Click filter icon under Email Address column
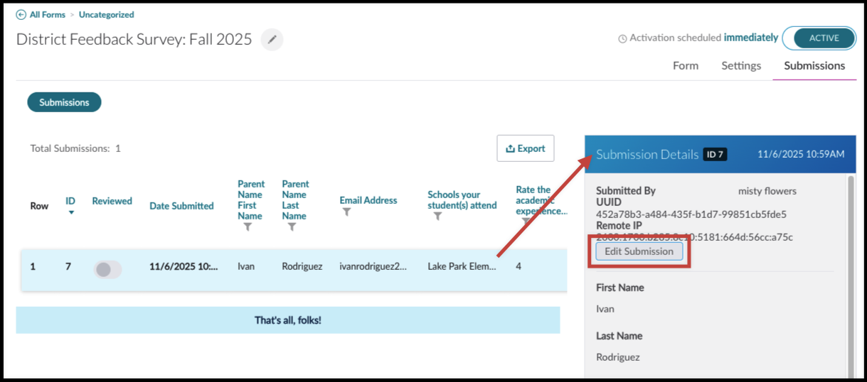This screenshot has height=382, width=867. pos(346,212)
